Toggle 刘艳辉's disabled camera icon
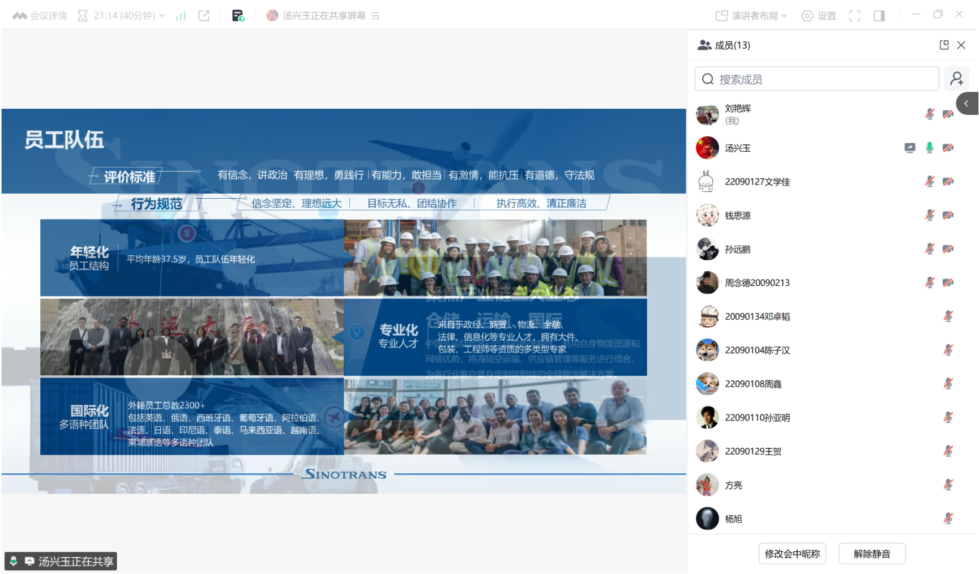The image size is (979, 574). (948, 114)
